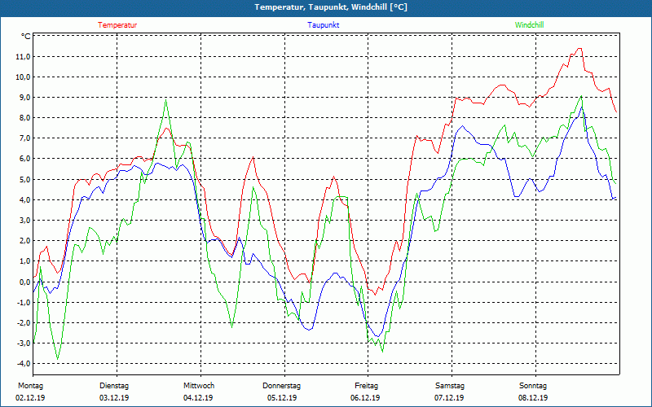Click the green Windchill peak on Dienstag
This screenshot has height=407, width=652.
166,100
